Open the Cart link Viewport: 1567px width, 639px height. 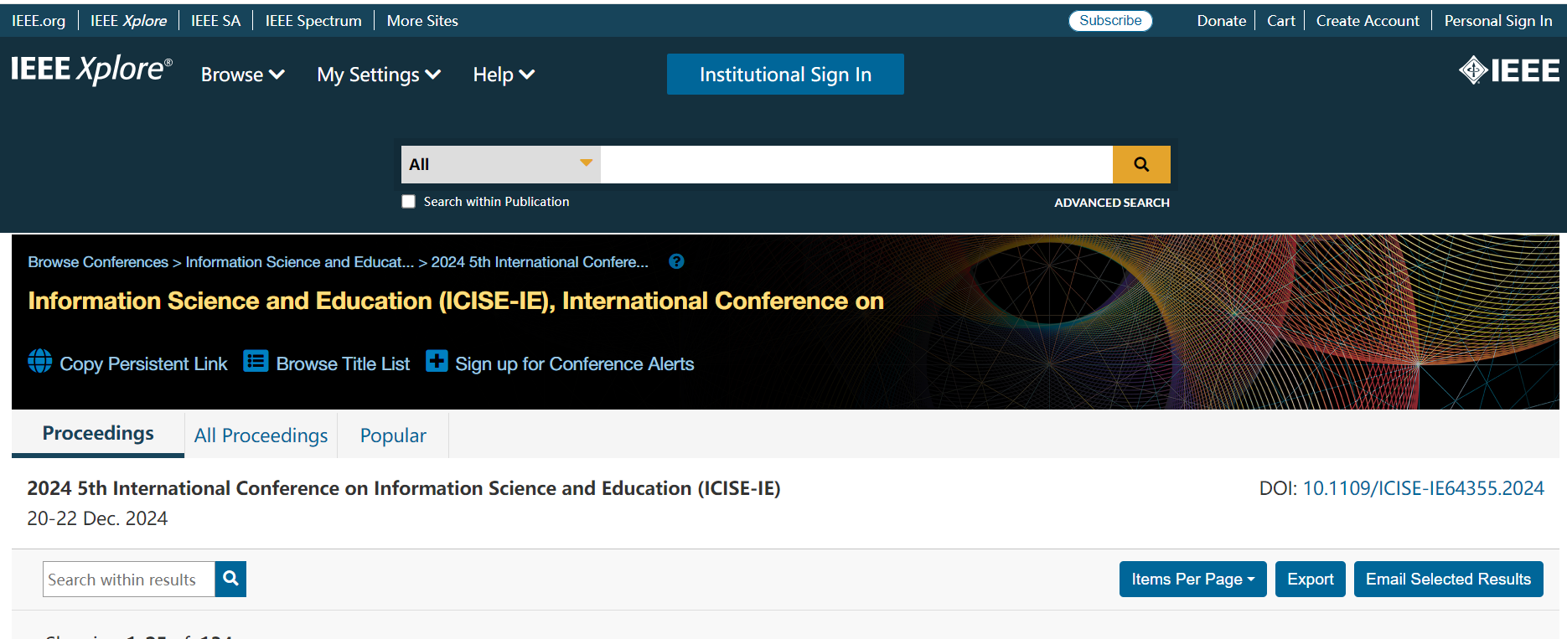click(1280, 21)
